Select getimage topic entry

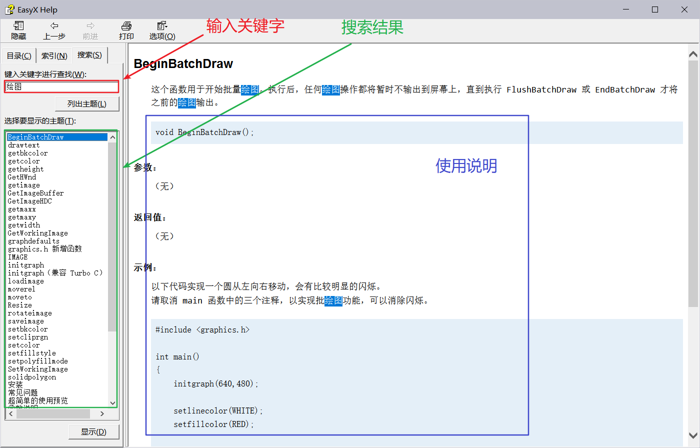pyautogui.click(x=23, y=185)
